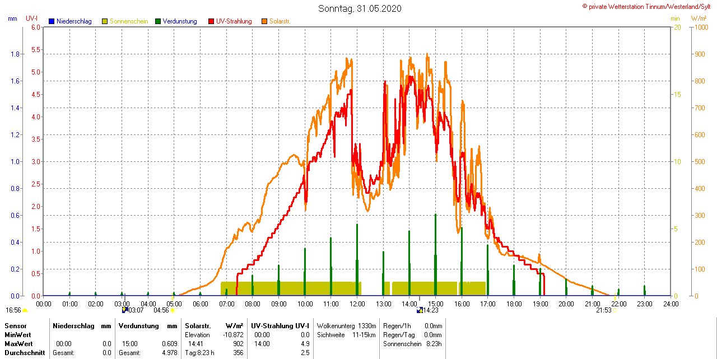Click the Solarstr. average value 356
Image resolution: width=717 pixels, height=359 pixels.
pyautogui.click(x=238, y=353)
